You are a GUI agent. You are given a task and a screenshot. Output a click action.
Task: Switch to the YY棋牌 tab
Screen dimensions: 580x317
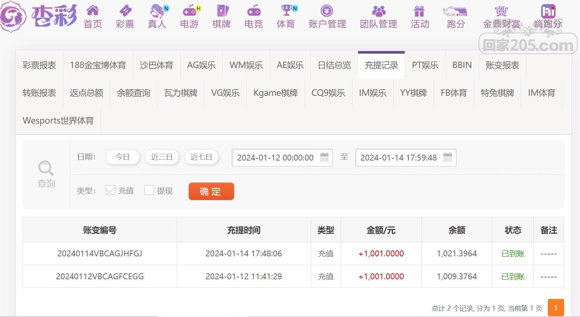point(414,93)
